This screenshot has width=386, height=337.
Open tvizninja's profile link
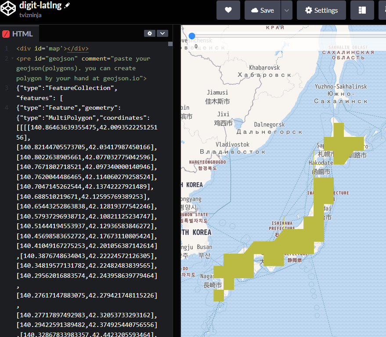click(x=29, y=15)
